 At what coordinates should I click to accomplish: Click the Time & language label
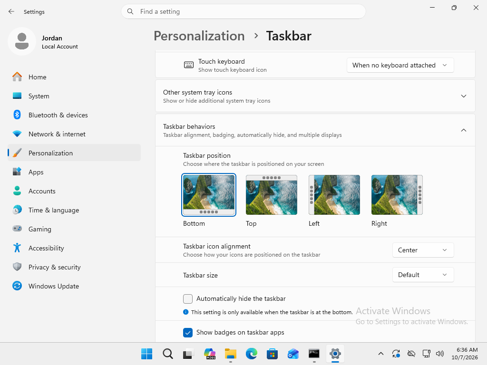tap(54, 210)
